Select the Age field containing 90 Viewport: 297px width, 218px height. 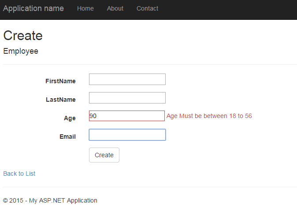(127, 116)
